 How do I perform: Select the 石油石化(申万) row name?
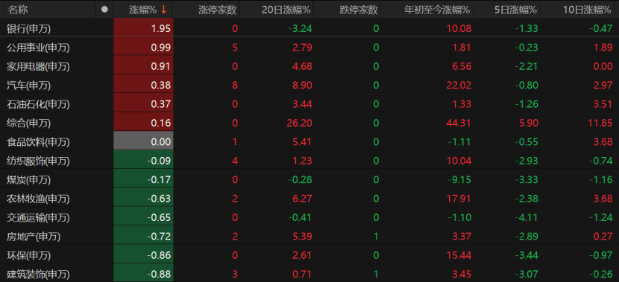tap(38, 104)
